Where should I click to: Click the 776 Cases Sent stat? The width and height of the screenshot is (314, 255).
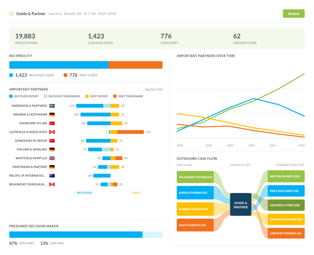[169, 39]
